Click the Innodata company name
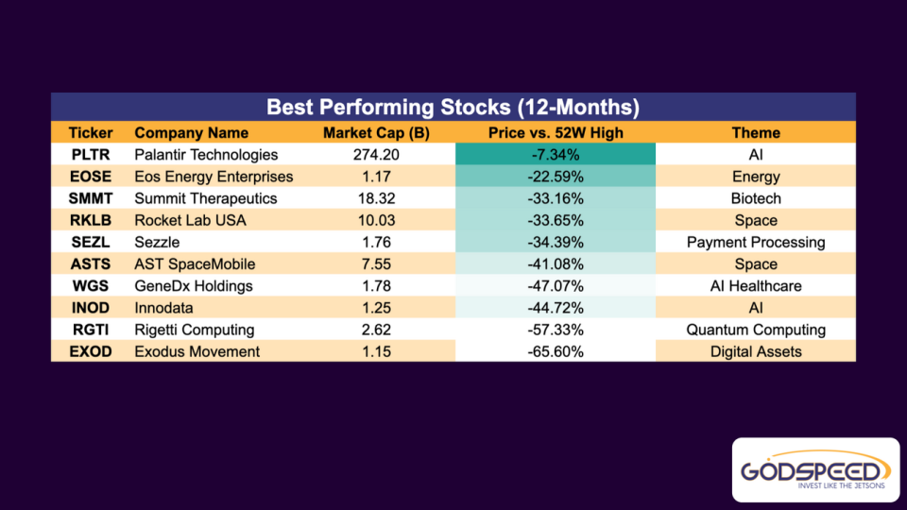Image resolution: width=907 pixels, height=510 pixels. coord(167,308)
